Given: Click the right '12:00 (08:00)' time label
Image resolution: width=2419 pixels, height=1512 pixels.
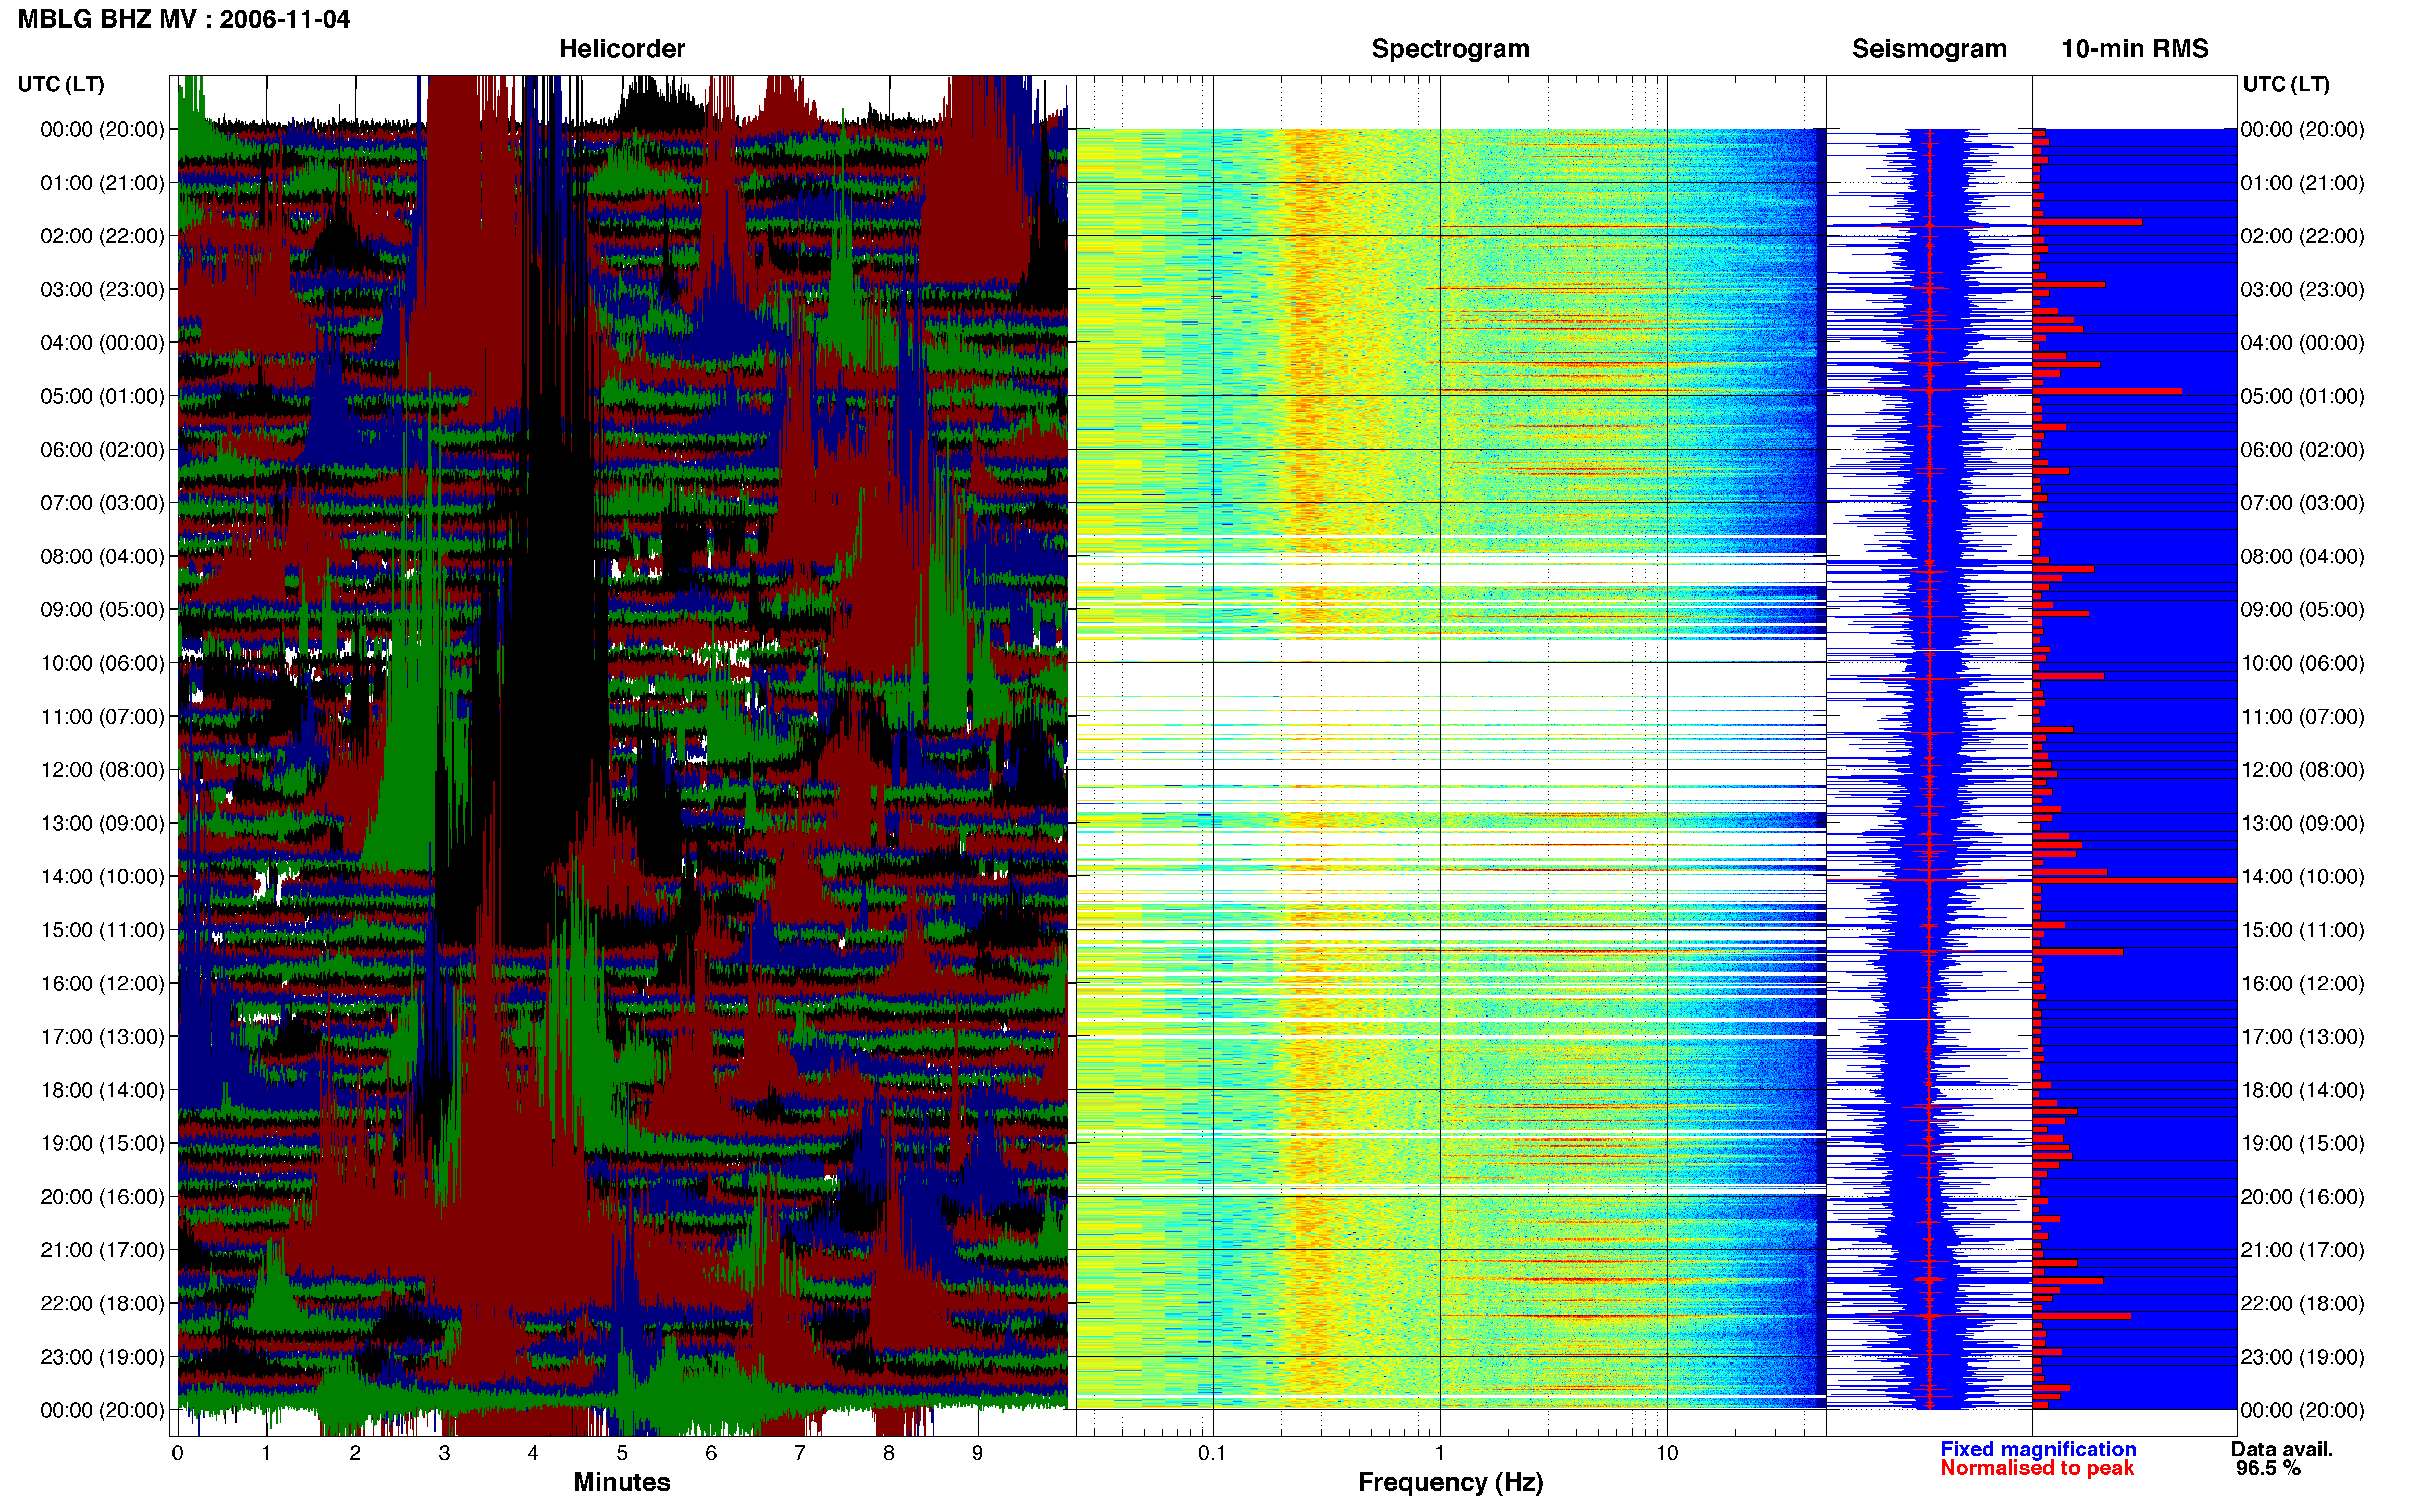Looking at the screenshot, I should point(2302,770).
